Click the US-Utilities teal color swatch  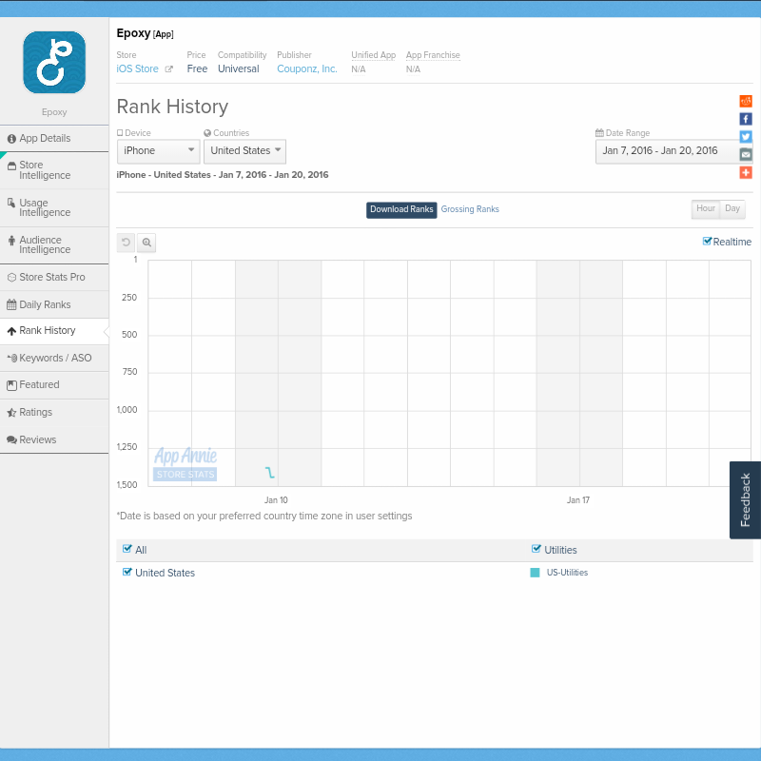(535, 573)
